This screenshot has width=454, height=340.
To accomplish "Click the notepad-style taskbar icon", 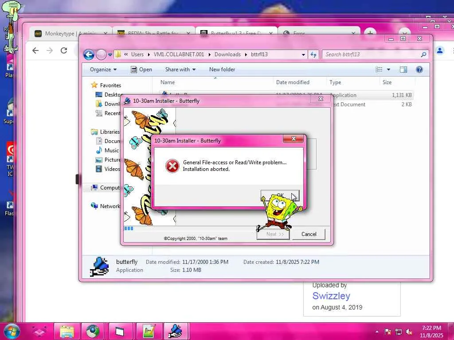I will click(x=149, y=331).
